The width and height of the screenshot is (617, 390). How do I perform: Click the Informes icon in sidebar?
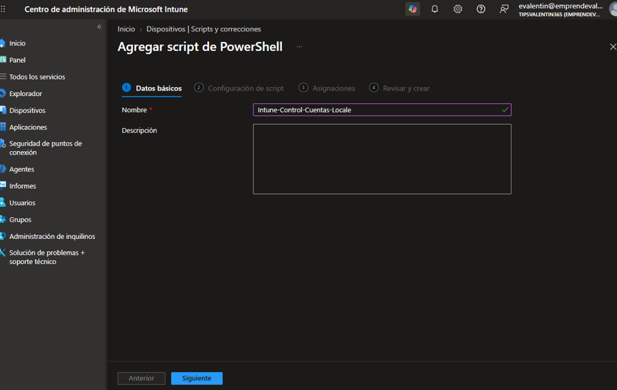(x=3, y=185)
